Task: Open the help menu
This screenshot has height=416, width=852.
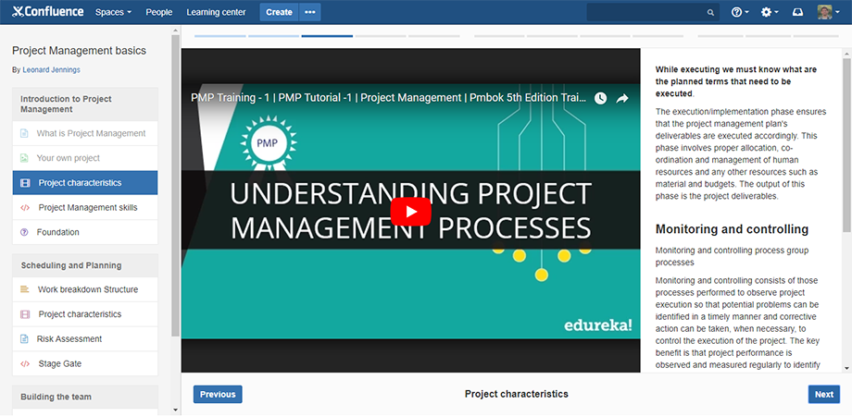Action: (x=740, y=12)
